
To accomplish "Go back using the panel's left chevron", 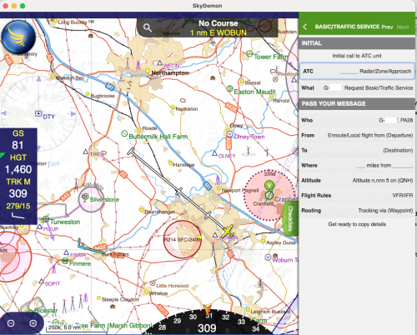I will 305,27.
